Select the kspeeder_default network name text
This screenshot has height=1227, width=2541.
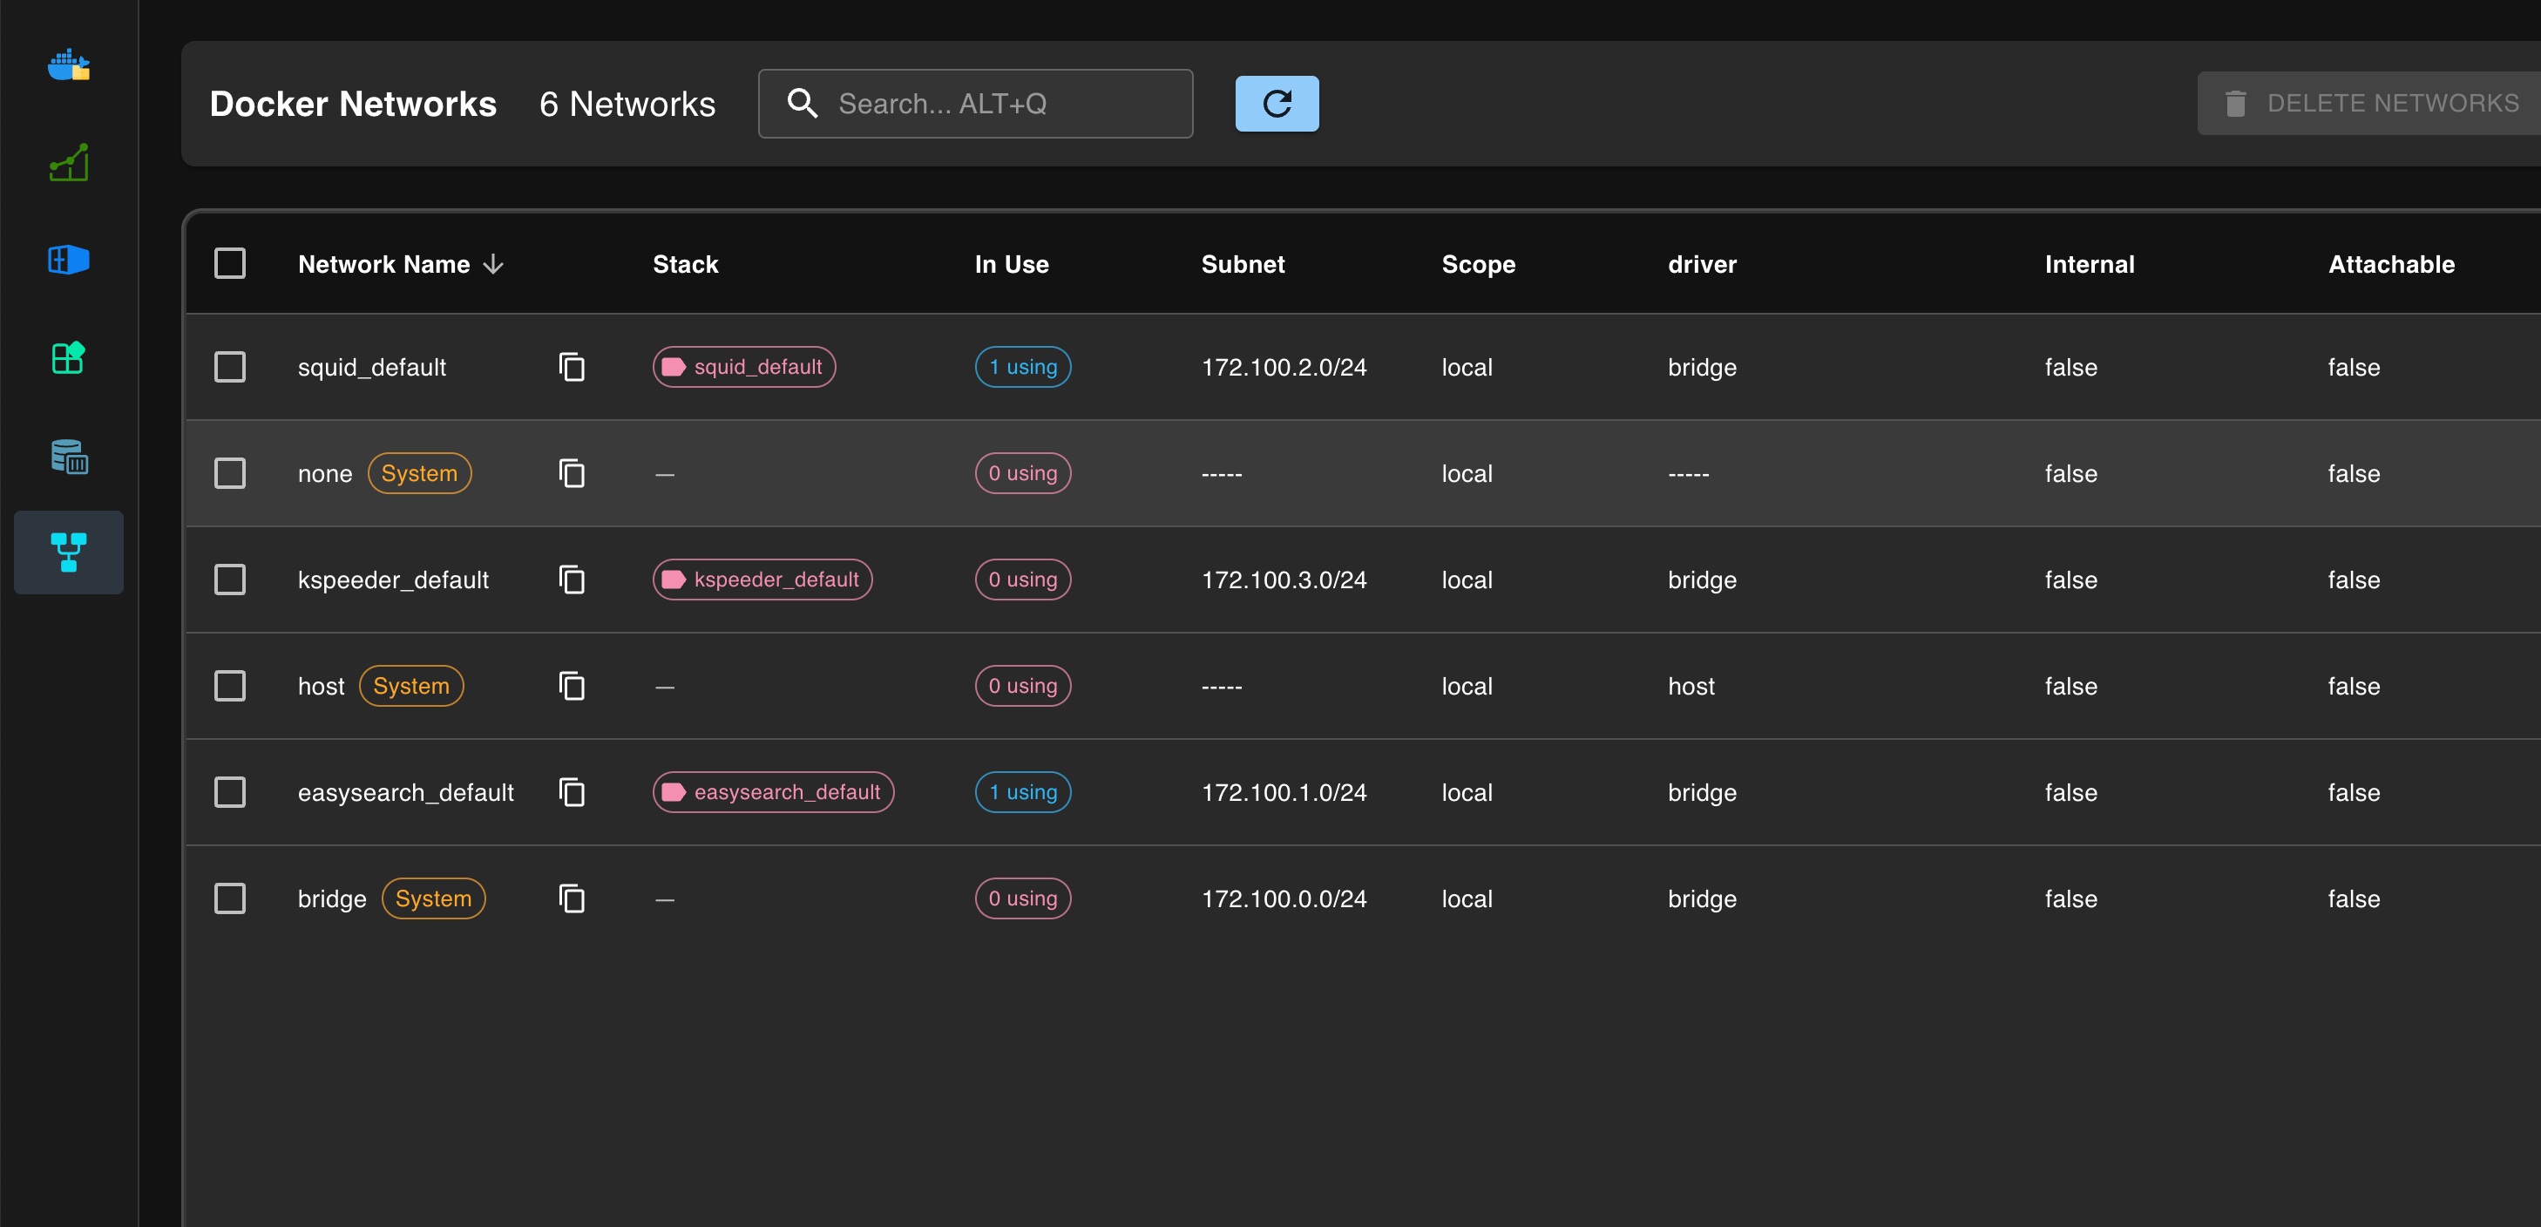tap(393, 581)
